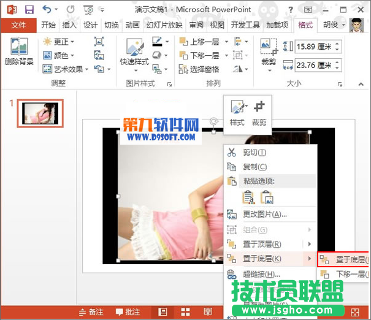Screen dimensions: 371x320
Task: Choose 下移一层 in submenu
Action: 343,275
